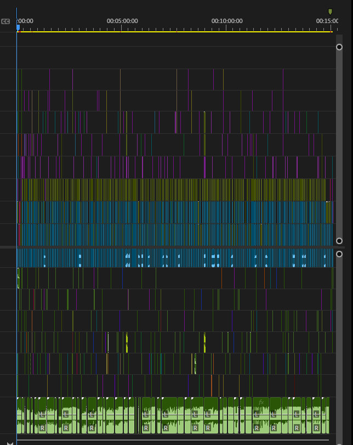Toggle the CC captions track icon
This screenshot has height=445, width=353.
click(5, 21)
